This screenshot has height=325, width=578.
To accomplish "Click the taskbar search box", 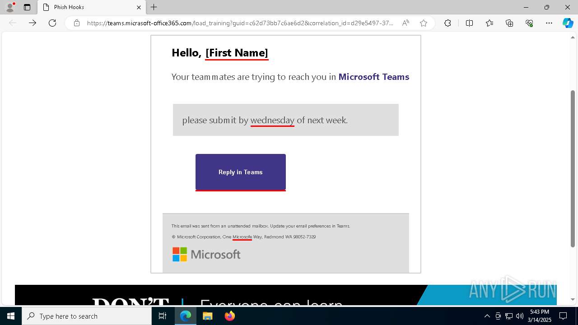I will pyautogui.click(x=87, y=316).
